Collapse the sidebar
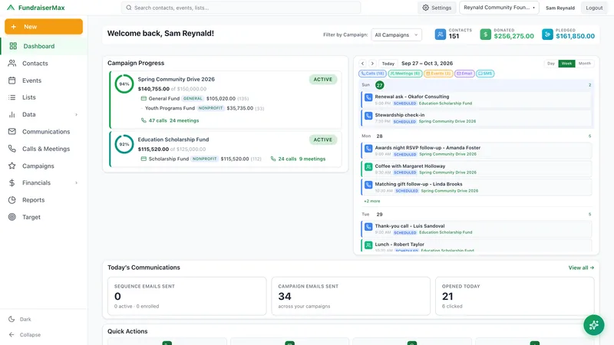Image resolution: width=614 pixels, height=345 pixels. pos(25,335)
